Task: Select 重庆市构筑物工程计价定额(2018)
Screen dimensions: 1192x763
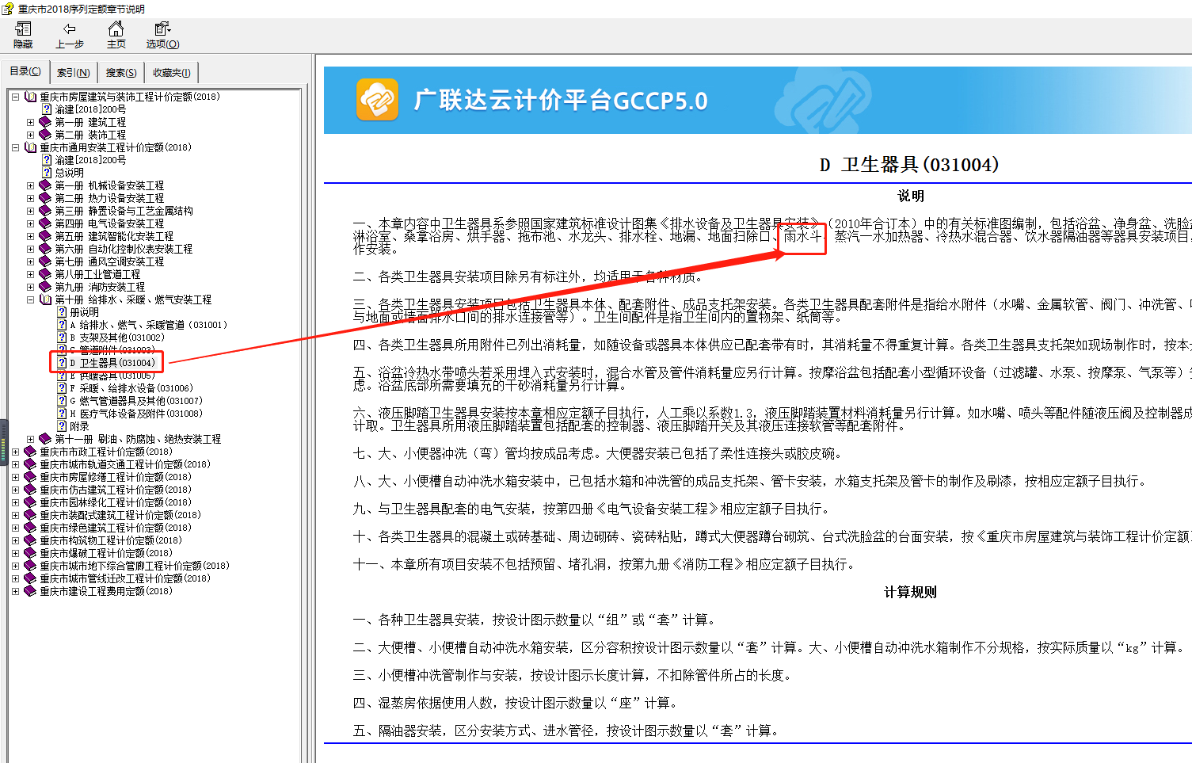Action: 111,540
